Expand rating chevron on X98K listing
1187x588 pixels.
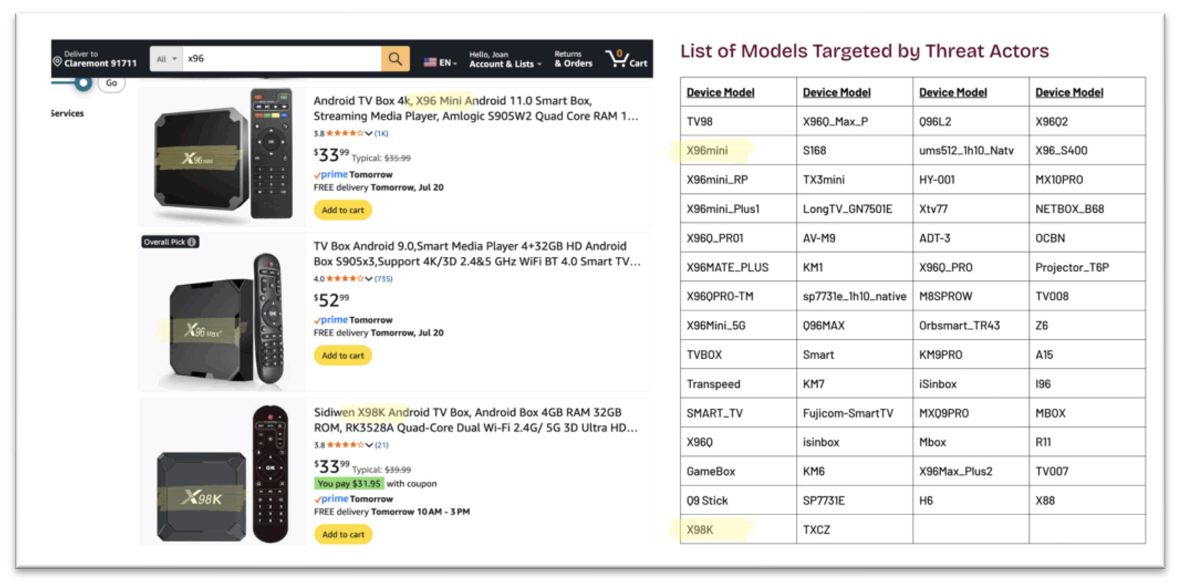pos(369,445)
